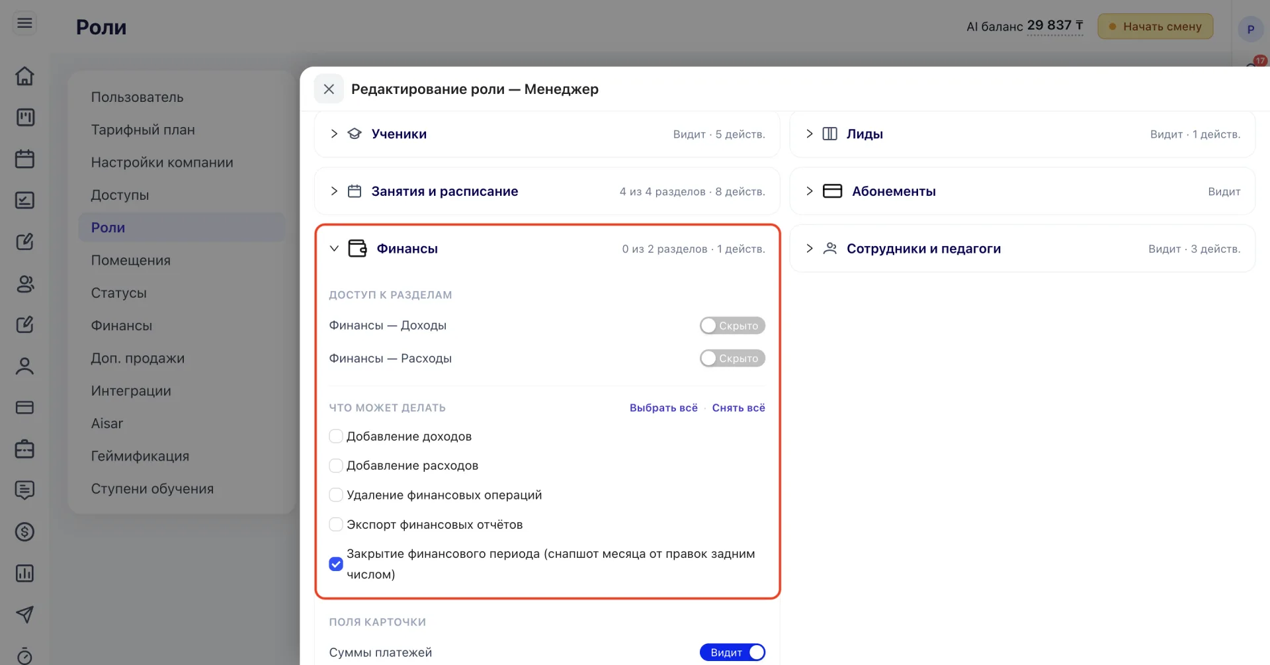The height and width of the screenshot is (665, 1270).
Task: Open Доп. продажи menu item
Action: [182, 358]
